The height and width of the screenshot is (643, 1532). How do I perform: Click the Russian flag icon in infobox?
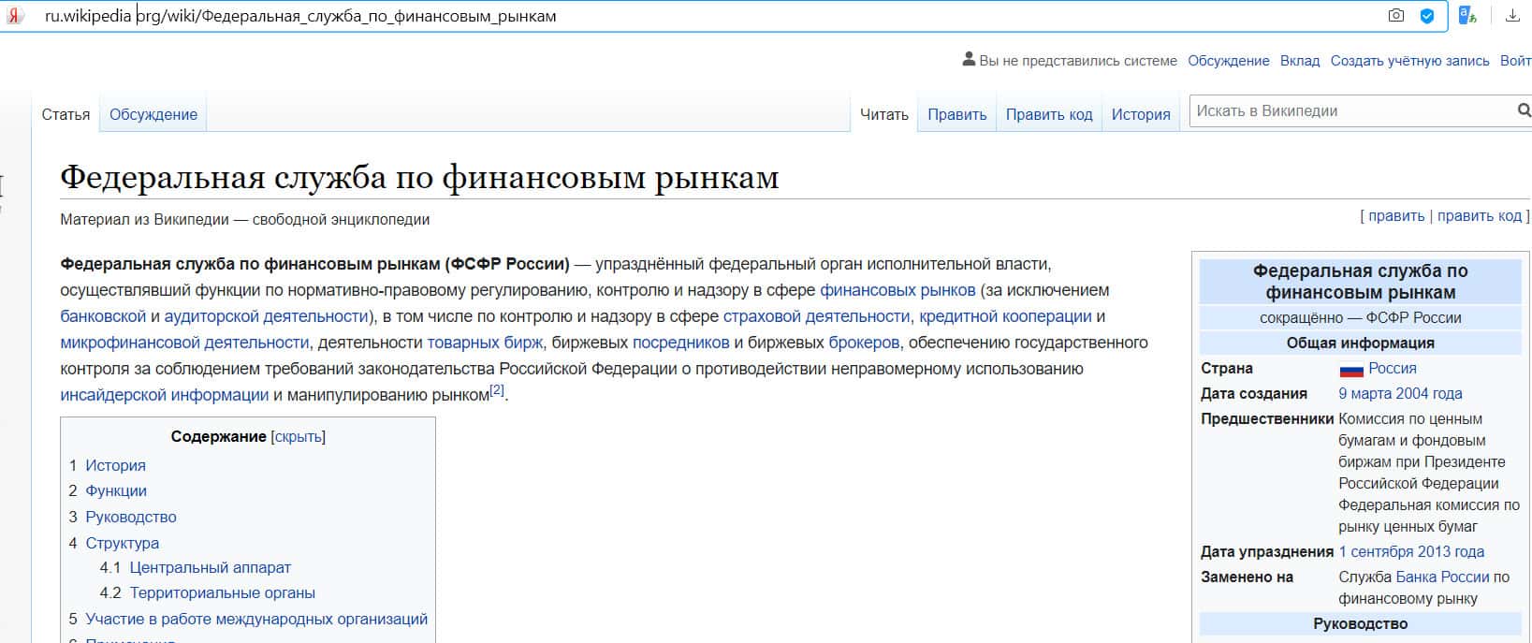(1350, 369)
